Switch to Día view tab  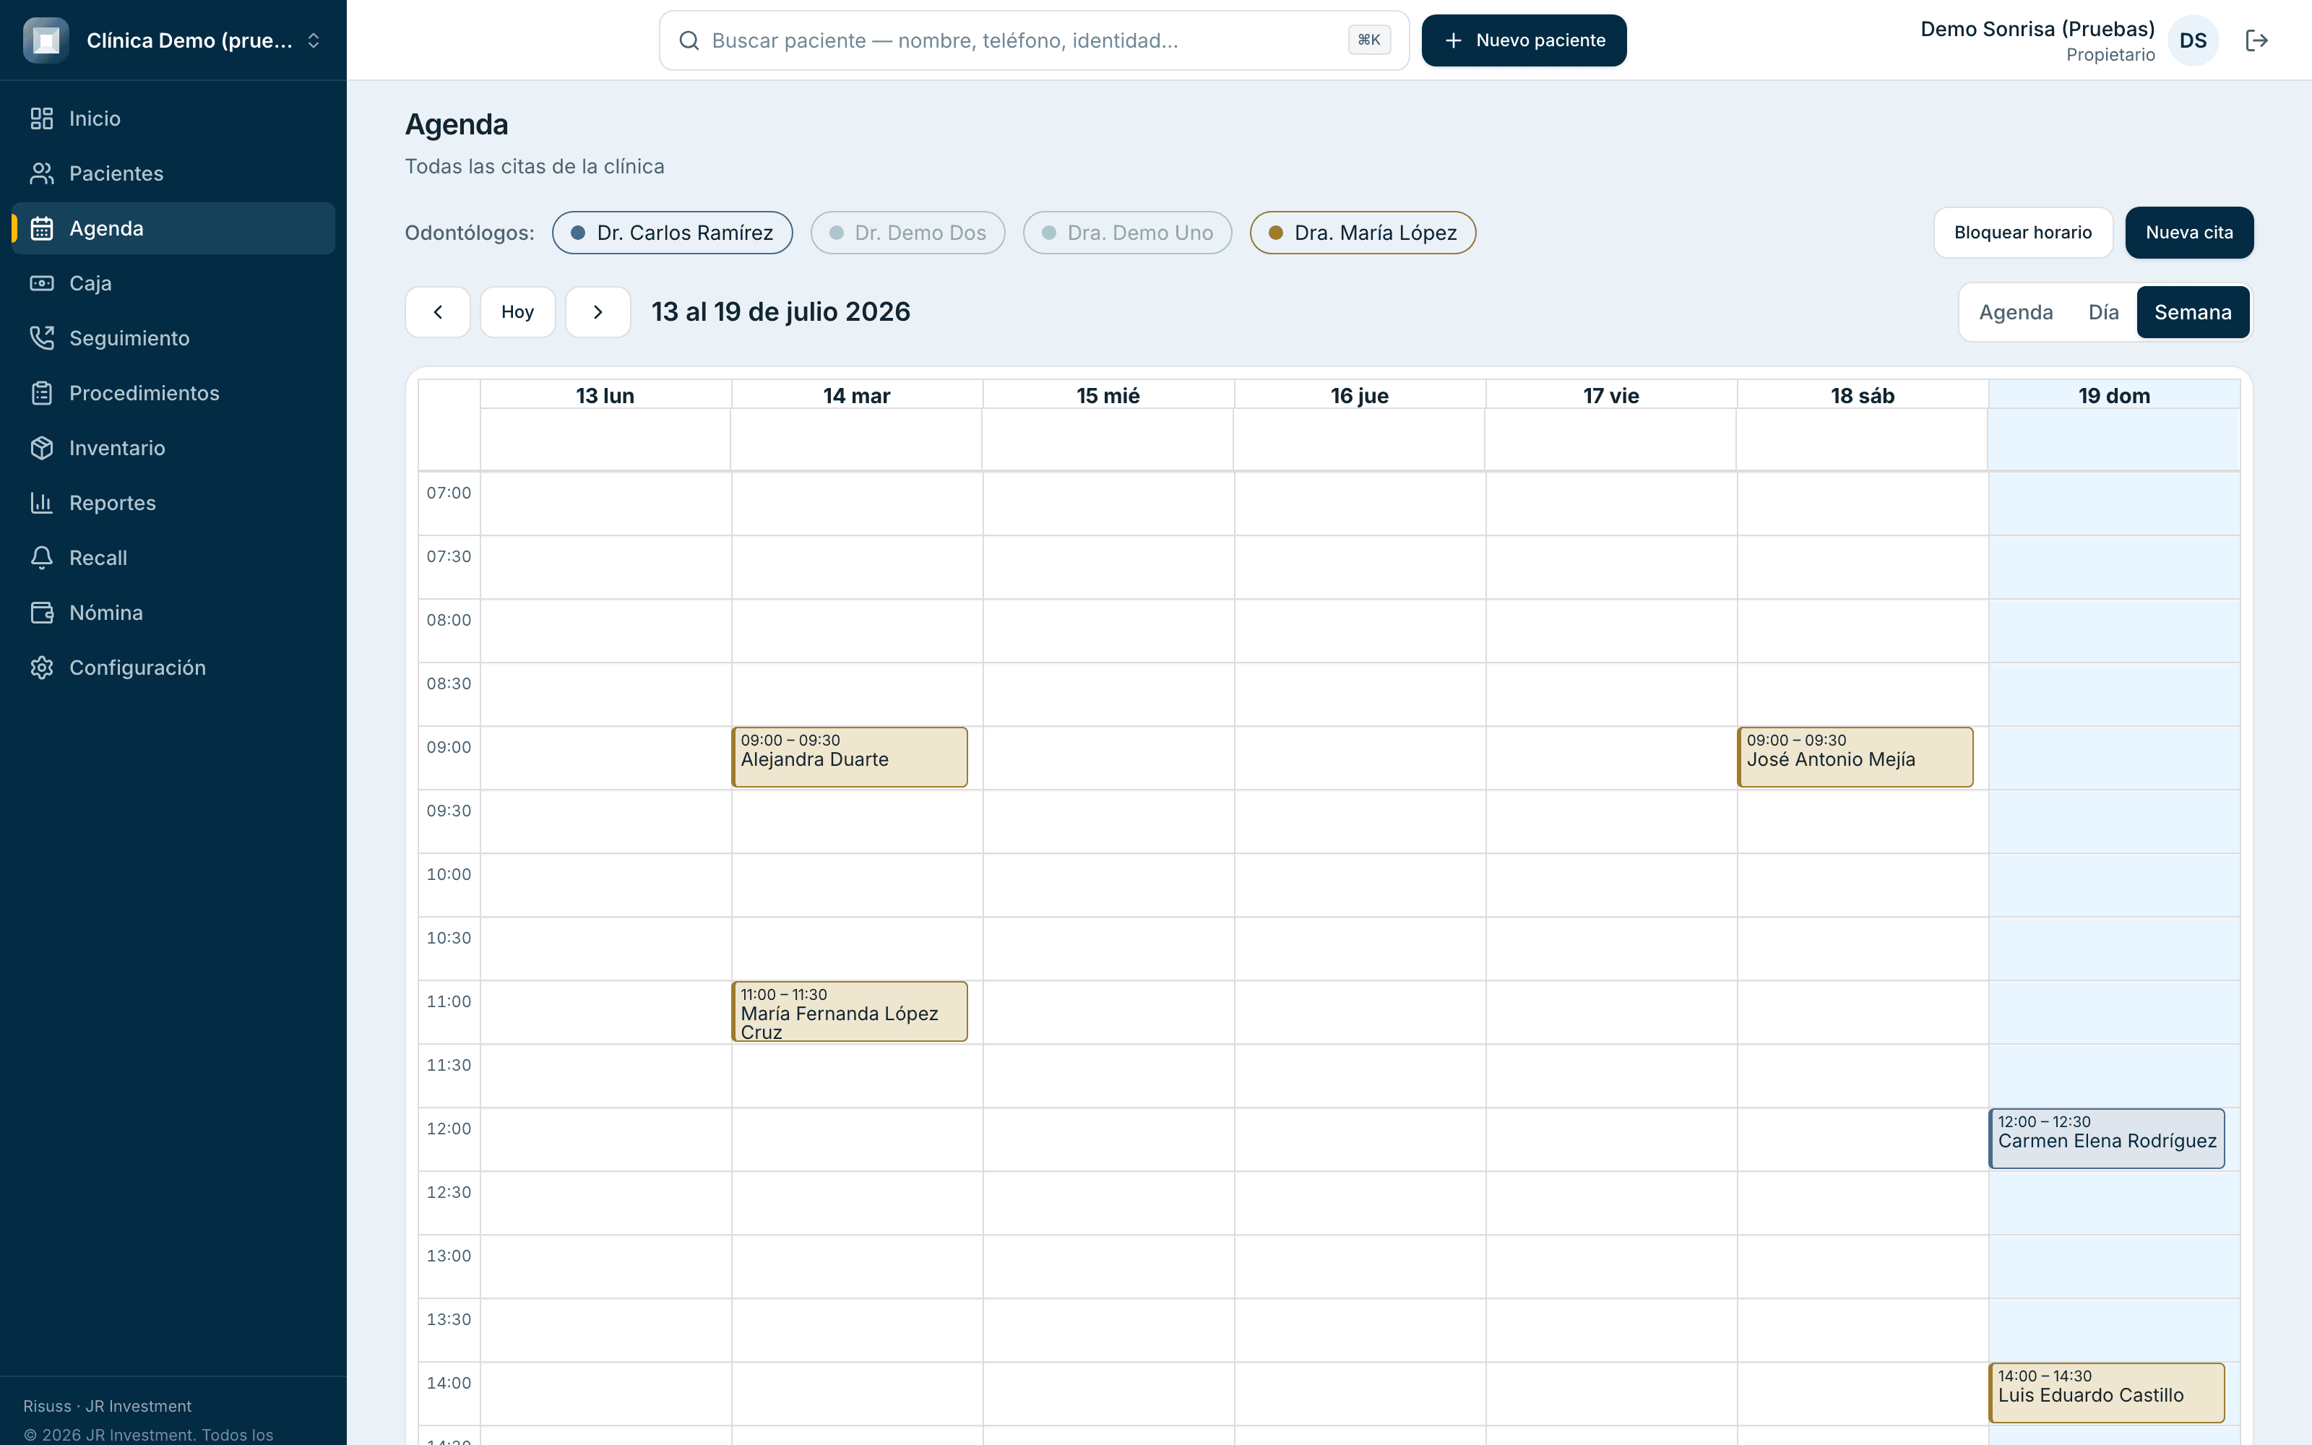[2104, 313]
